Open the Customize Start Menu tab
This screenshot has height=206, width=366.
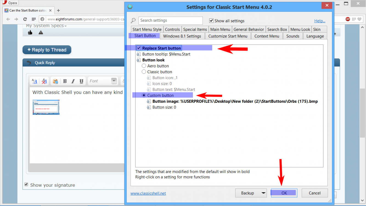228,36
